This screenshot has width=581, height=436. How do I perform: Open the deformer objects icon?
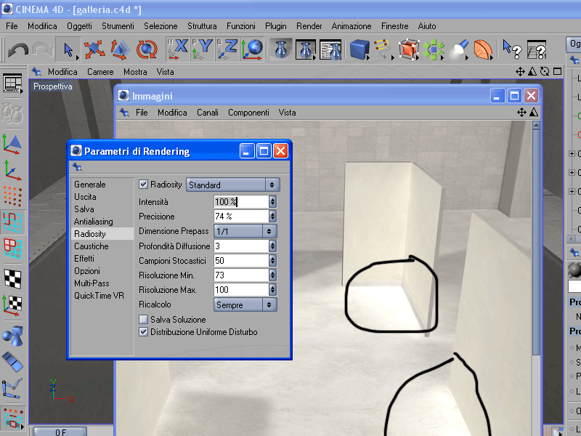pyautogui.click(x=483, y=49)
